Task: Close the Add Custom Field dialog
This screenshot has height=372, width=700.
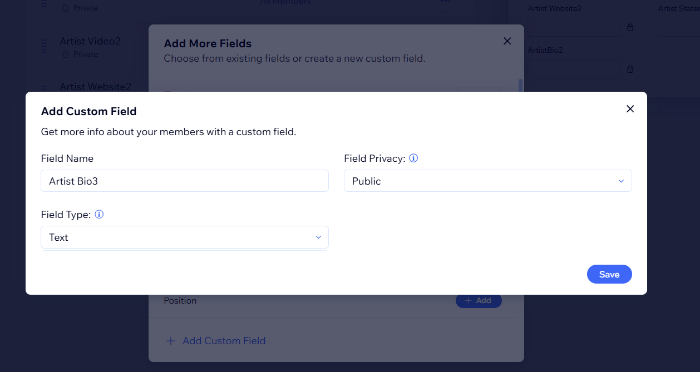Action: 630,109
